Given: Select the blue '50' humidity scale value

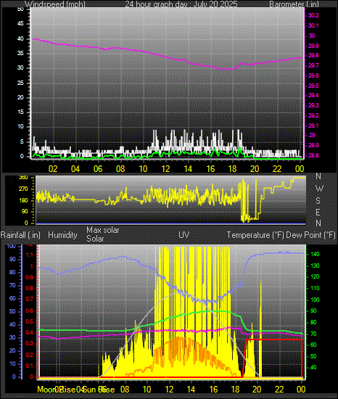Looking at the screenshot, I should click(x=12, y=311).
